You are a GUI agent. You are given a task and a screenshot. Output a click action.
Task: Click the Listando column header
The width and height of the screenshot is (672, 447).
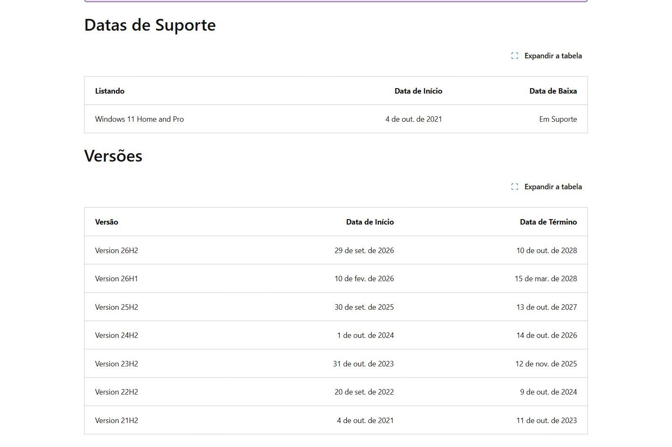(110, 91)
